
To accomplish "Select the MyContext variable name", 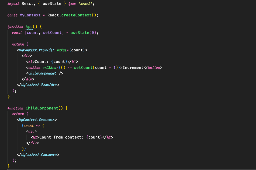I will point(30,15).
